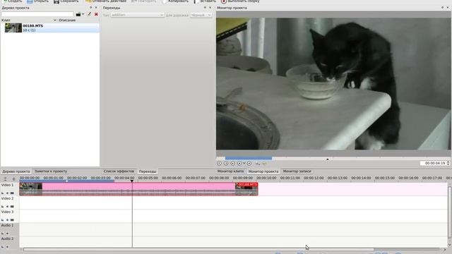The image size is (452, 254).
Task: Click the Audio 1 track label
Action: [8, 225]
